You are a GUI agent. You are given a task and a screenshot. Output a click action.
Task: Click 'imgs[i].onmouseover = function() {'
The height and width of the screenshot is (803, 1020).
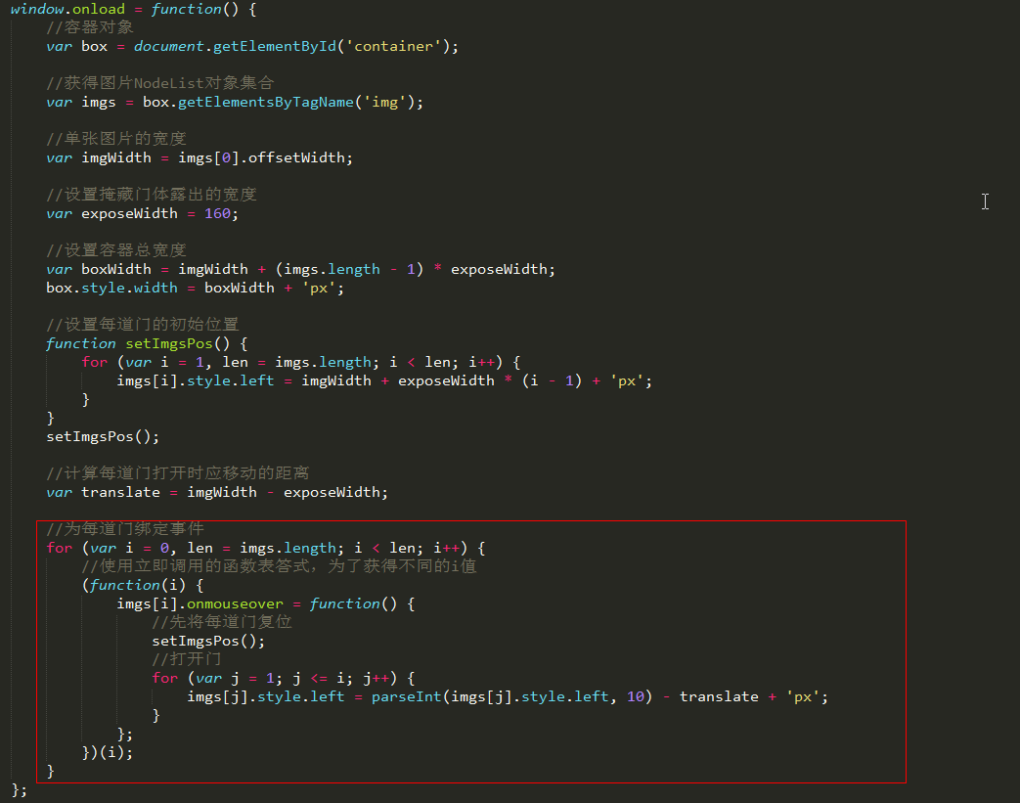(x=265, y=603)
